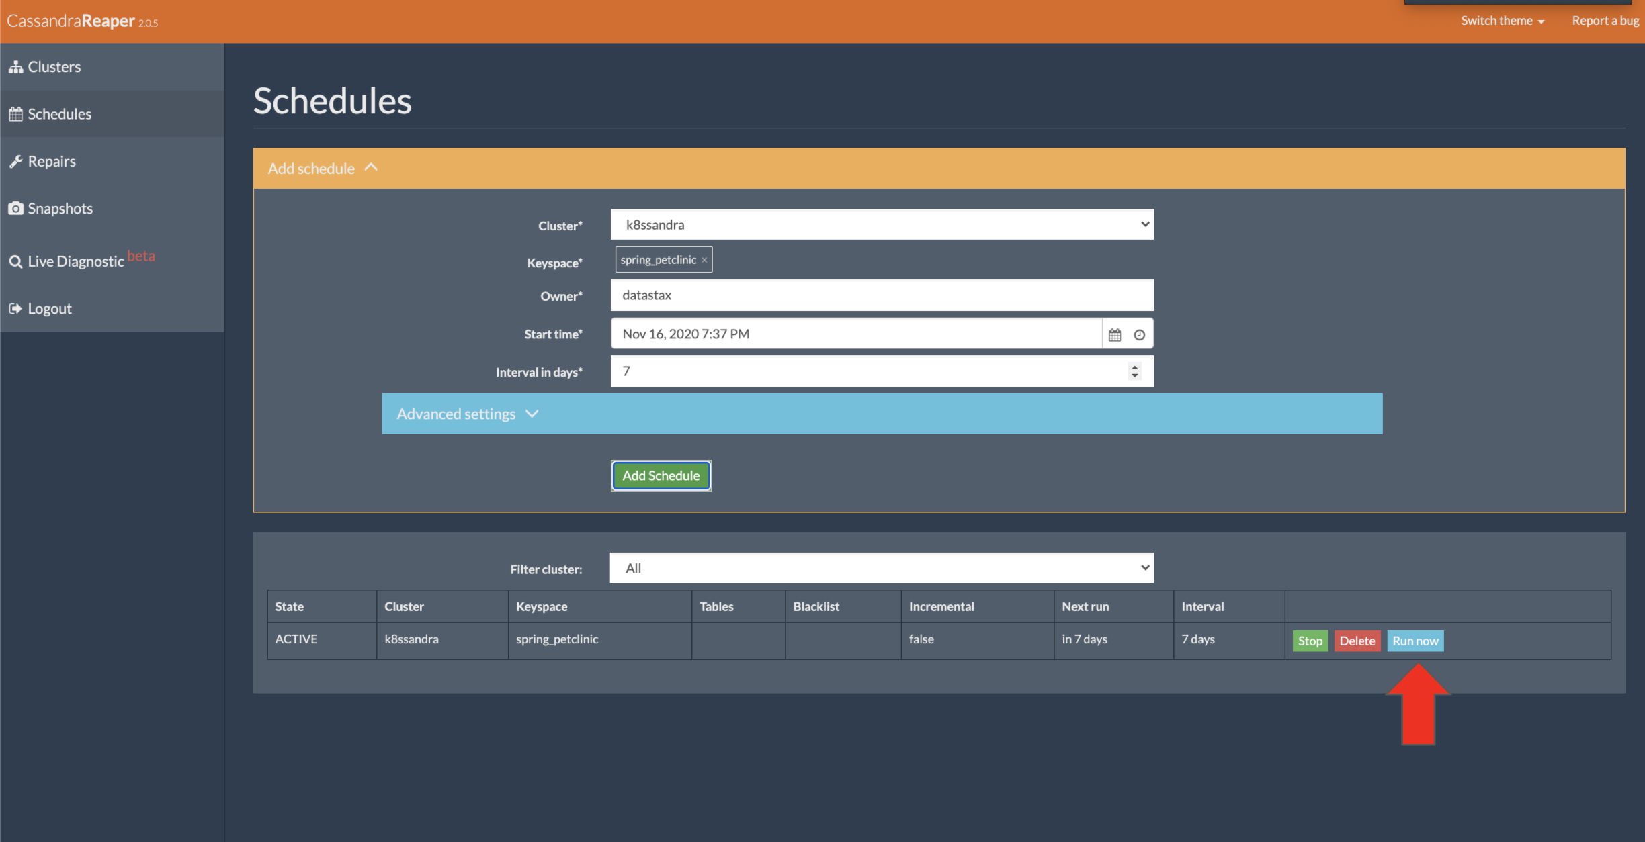The height and width of the screenshot is (842, 1645).
Task: Click the Report a bug link
Action: pyautogui.click(x=1605, y=21)
